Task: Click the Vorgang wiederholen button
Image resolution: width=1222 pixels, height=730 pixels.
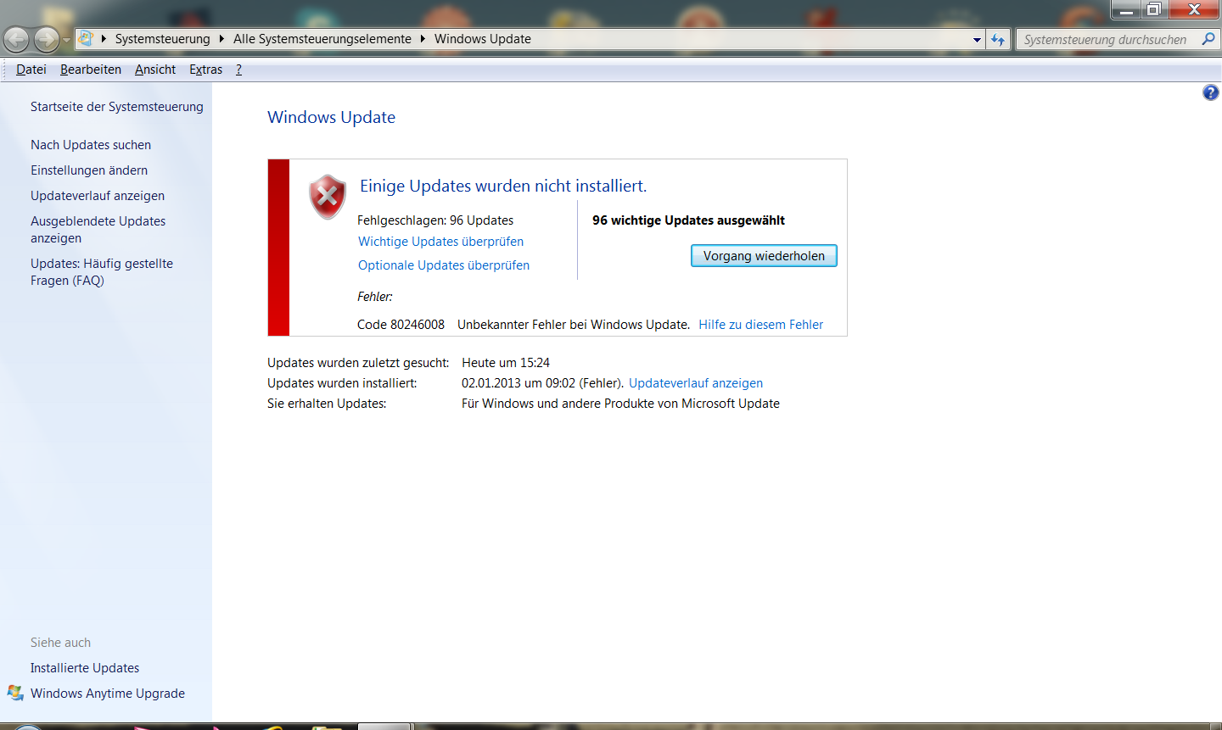Action: coord(764,256)
